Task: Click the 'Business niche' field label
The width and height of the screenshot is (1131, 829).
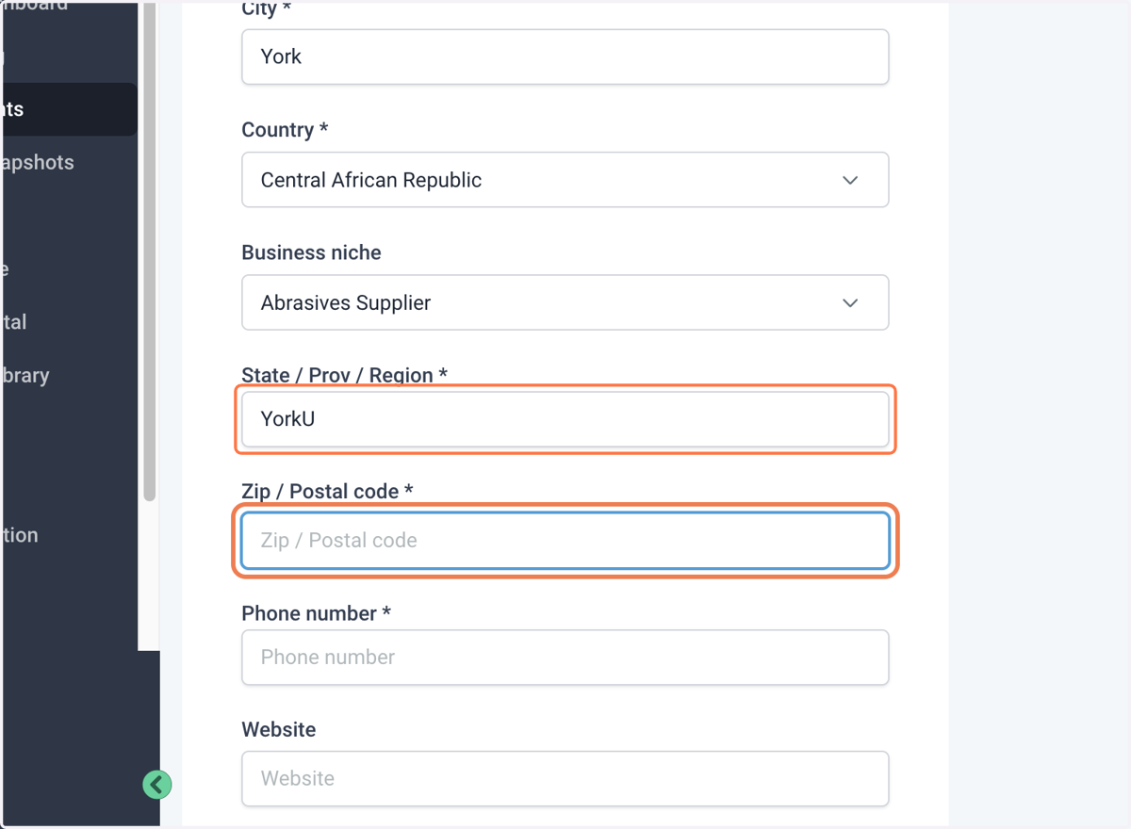Action: click(311, 252)
